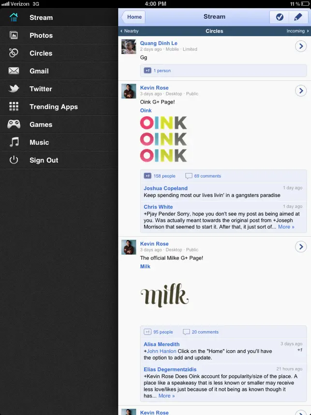Tap the Stream title in header
The height and width of the screenshot is (415, 311).
point(214,16)
